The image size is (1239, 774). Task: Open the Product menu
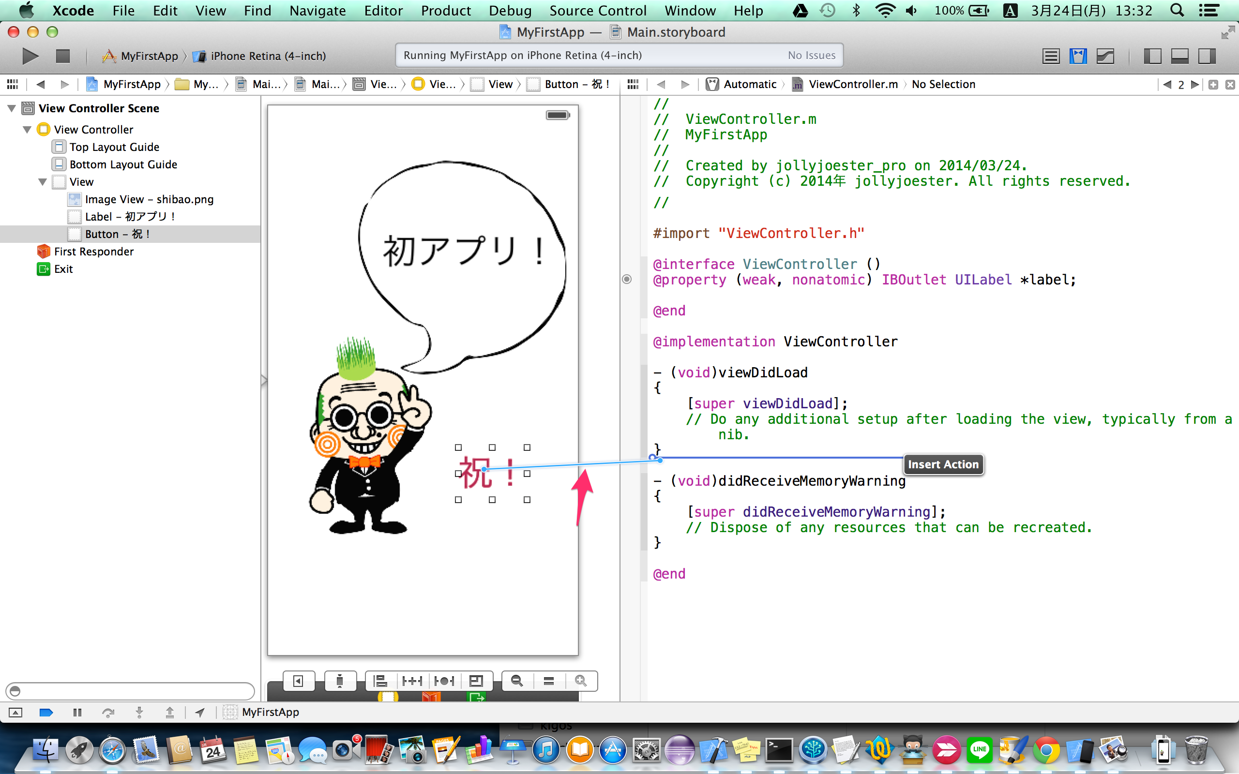pos(445,11)
